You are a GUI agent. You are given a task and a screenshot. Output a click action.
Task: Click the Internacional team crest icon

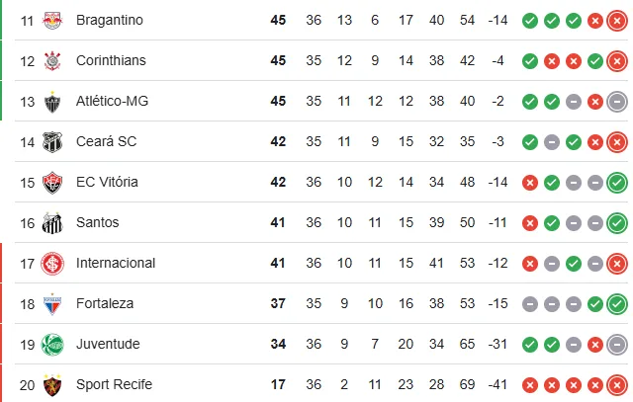coord(52,263)
